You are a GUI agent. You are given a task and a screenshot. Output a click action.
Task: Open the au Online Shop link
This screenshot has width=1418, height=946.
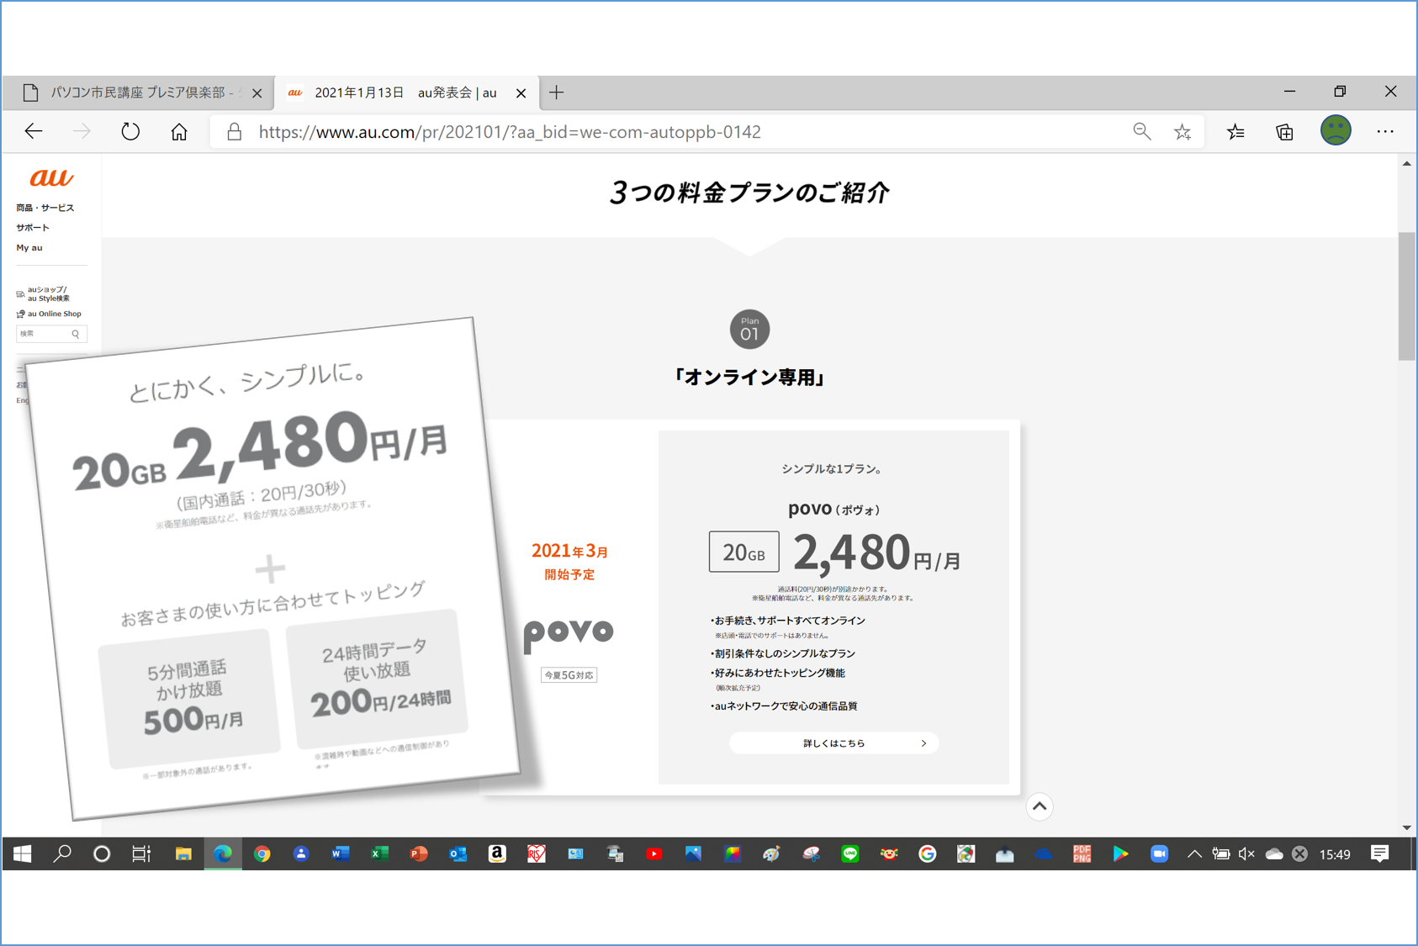pos(49,314)
